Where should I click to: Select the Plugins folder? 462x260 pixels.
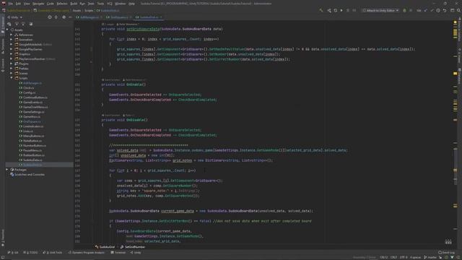pyautogui.click(x=24, y=64)
